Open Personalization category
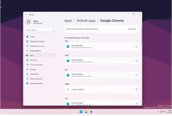The image size is (172, 116). [x=40, y=51]
